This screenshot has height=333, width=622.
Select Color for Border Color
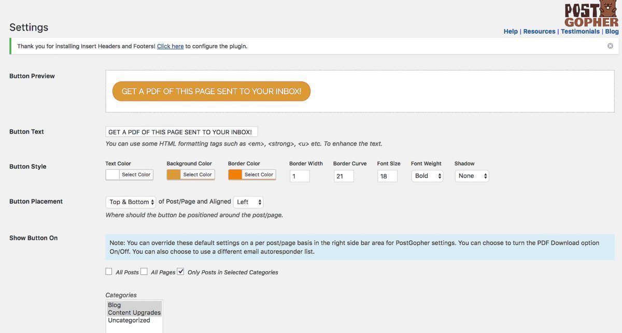259,175
